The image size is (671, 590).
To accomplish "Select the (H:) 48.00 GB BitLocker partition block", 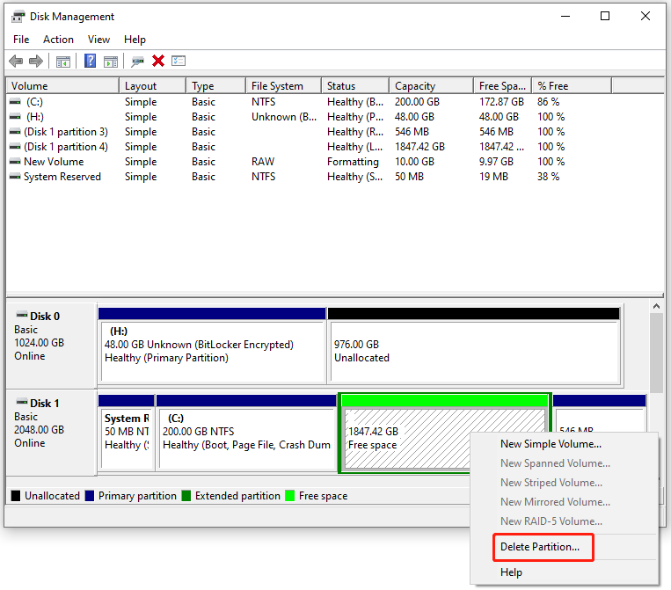I will (212, 345).
